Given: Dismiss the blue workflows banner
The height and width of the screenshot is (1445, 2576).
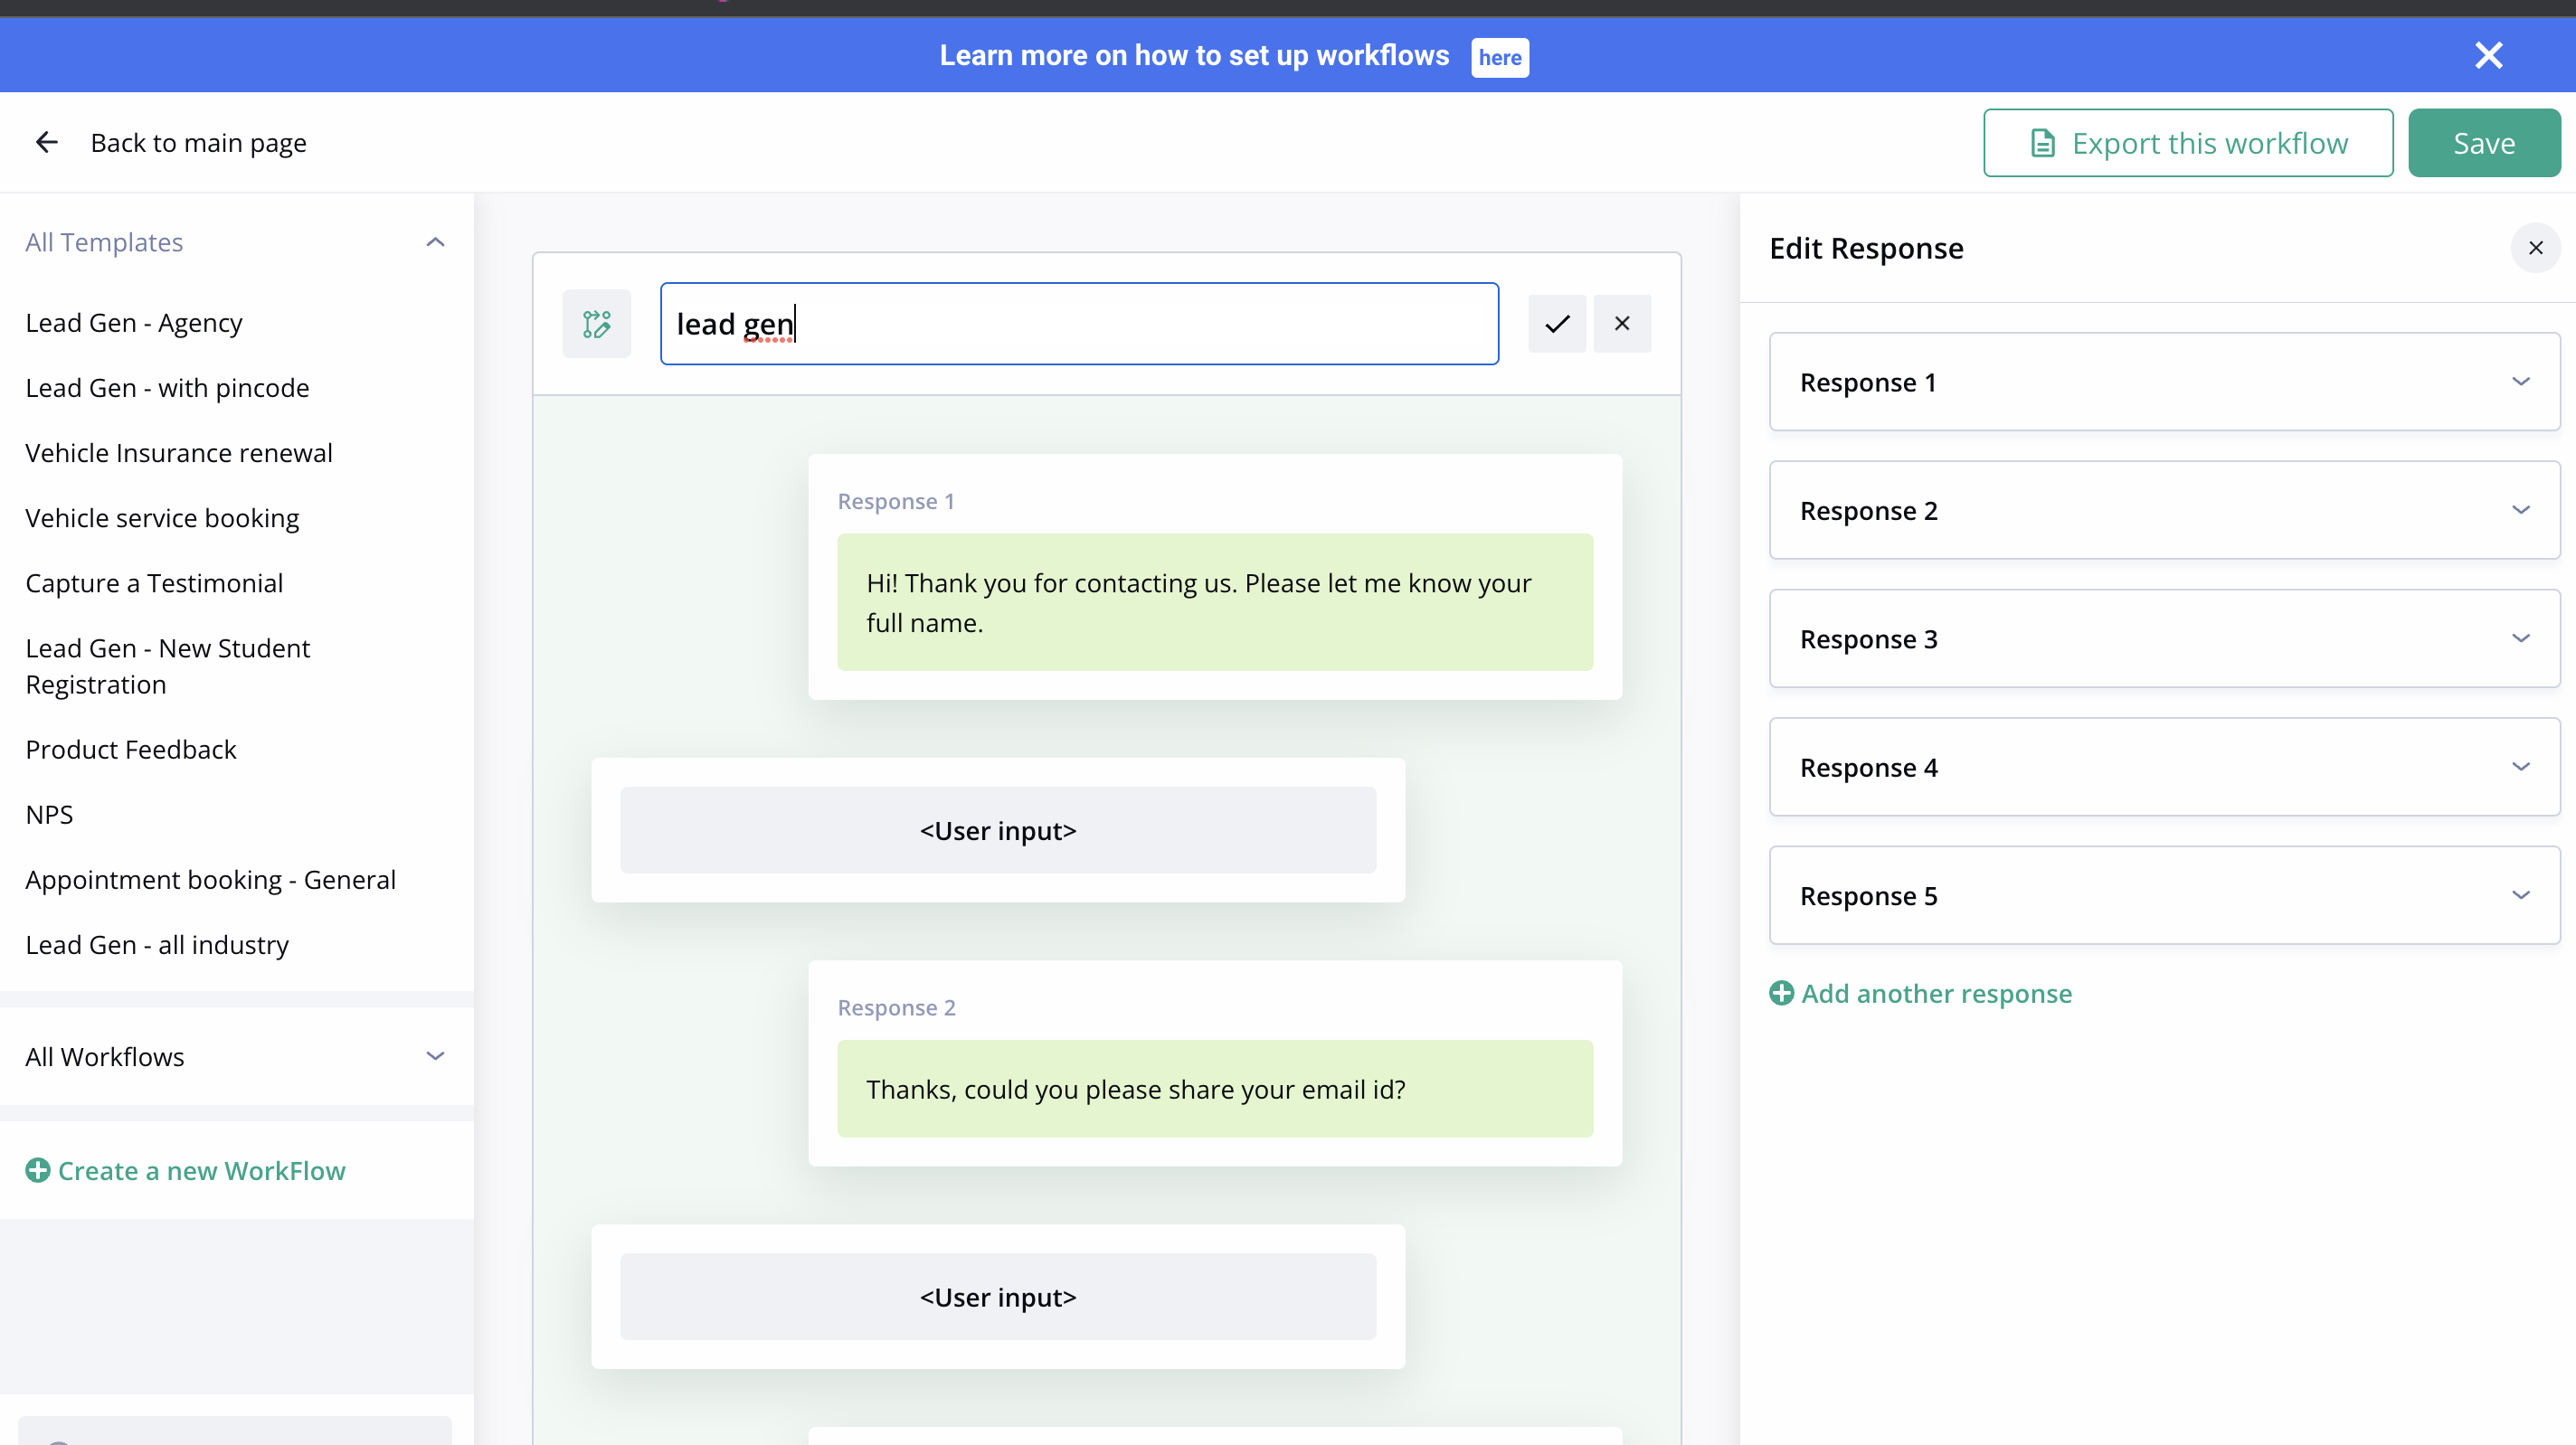Looking at the screenshot, I should pyautogui.click(x=2488, y=55).
